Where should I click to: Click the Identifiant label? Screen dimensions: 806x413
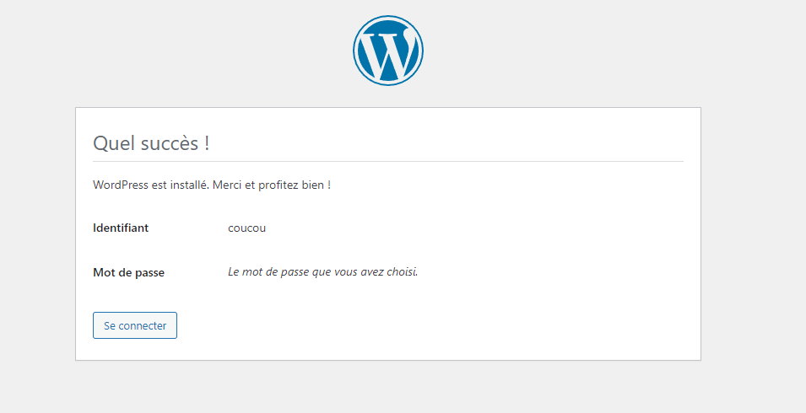121,228
